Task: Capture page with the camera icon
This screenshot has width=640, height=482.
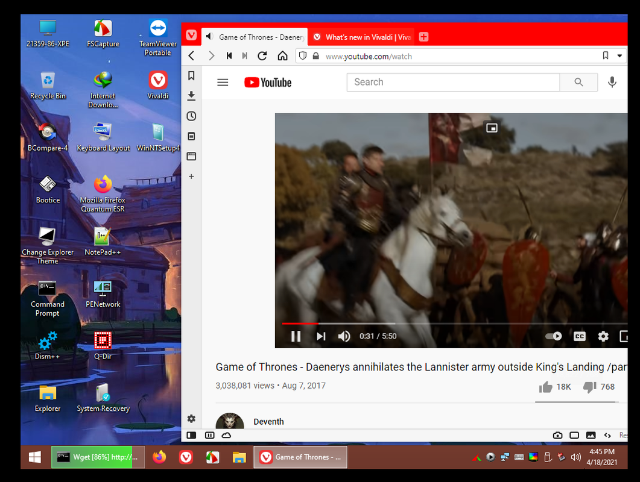Action: coord(557,435)
